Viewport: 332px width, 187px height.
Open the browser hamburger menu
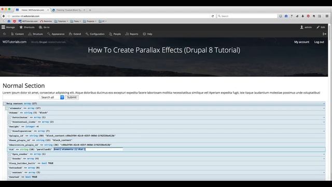(x=327, y=16)
